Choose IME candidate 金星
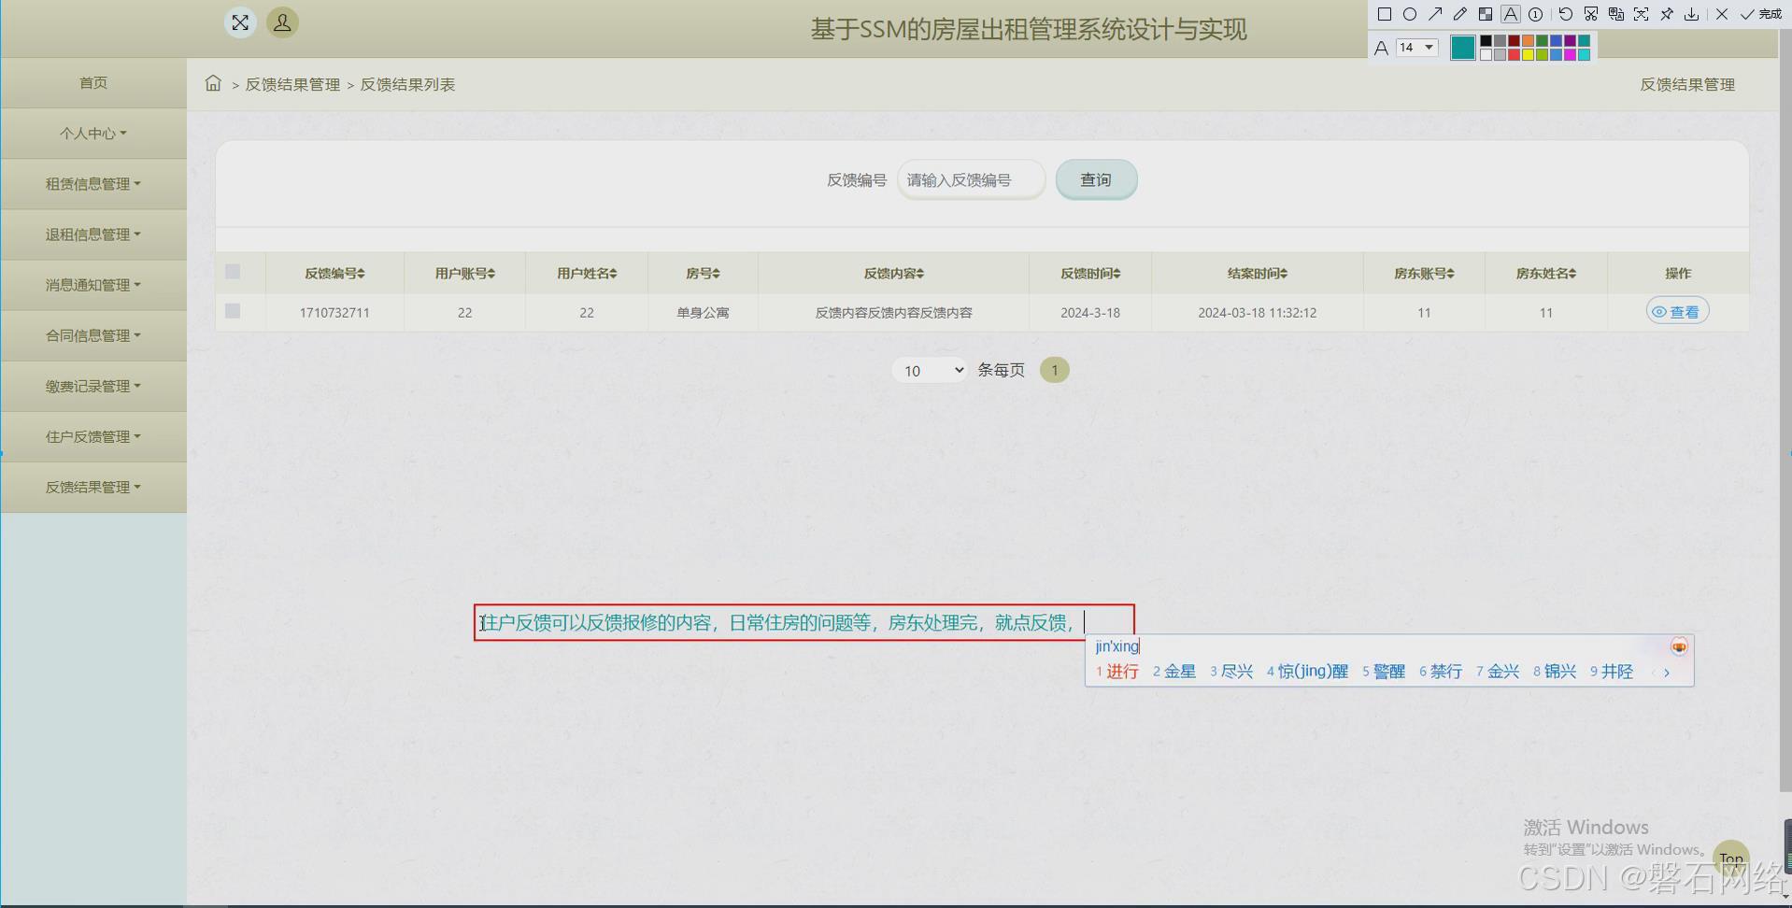Image resolution: width=1792 pixels, height=908 pixels. click(x=1174, y=672)
